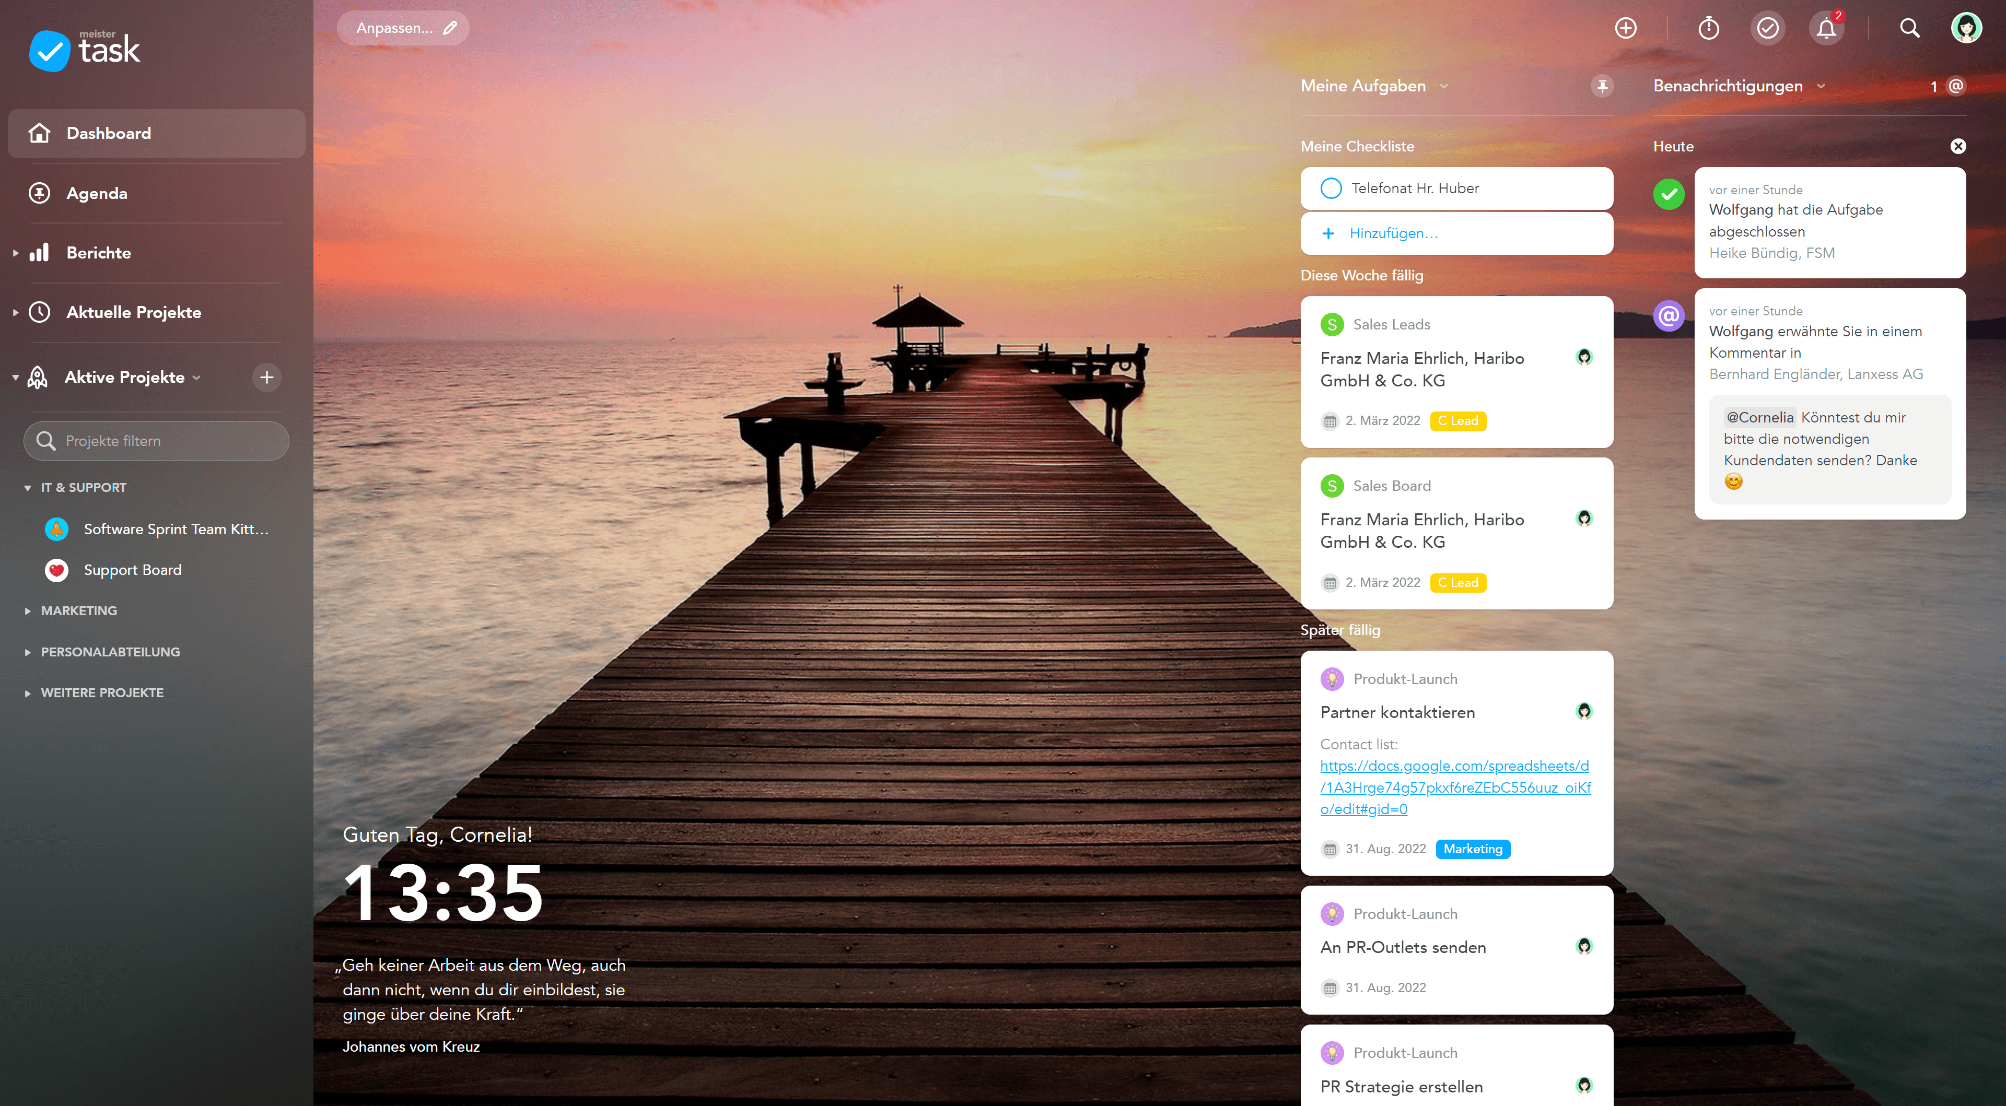2006x1106 pixels.
Task: Open the user profile avatar
Action: [1965, 28]
